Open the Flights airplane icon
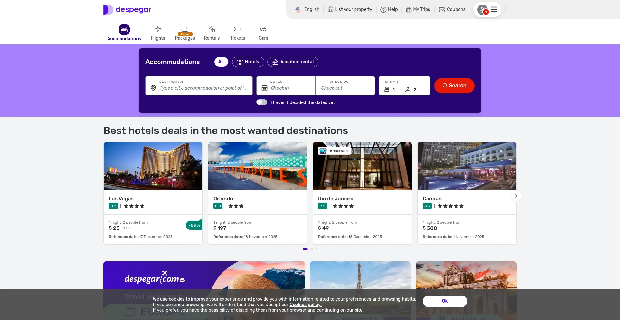The image size is (620, 320). [158, 29]
